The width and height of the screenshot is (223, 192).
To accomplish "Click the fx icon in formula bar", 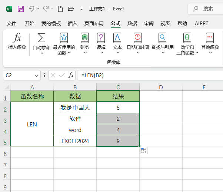I will click(71, 75).
